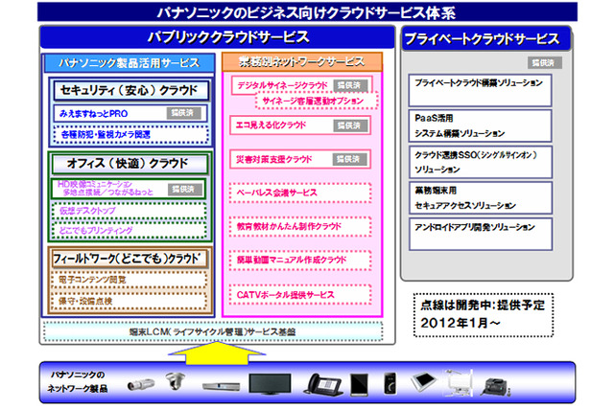The height and width of the screenshot is (408, 614).
Task: Select the プライベートクラウドサービス header
Action: coord(485,38)
